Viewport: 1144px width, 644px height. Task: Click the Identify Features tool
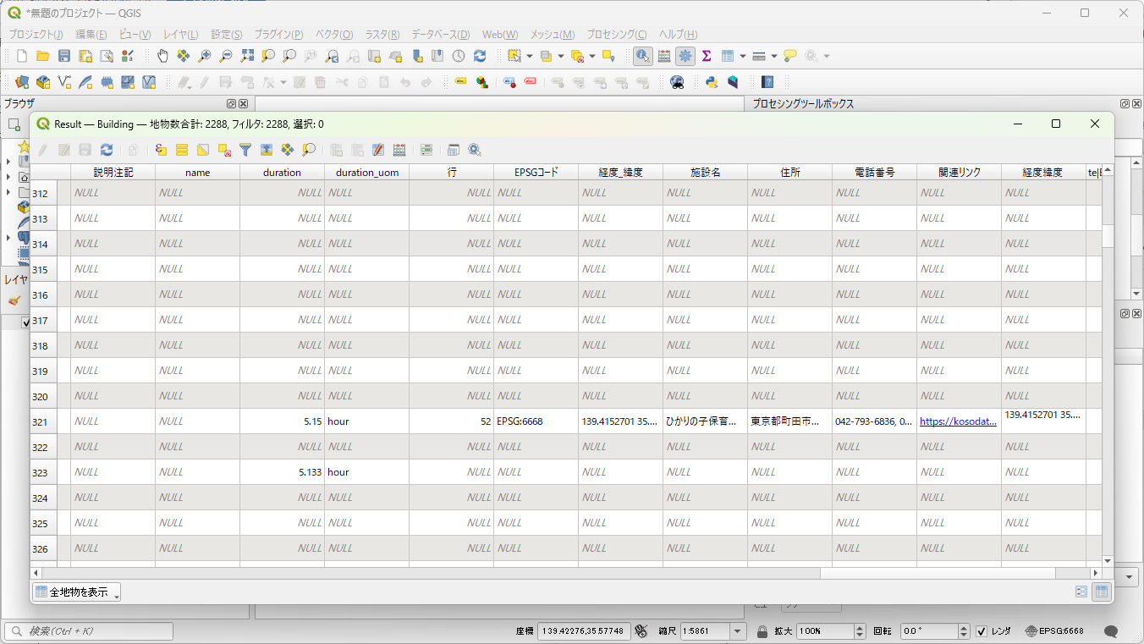click(x=642, y=57)
